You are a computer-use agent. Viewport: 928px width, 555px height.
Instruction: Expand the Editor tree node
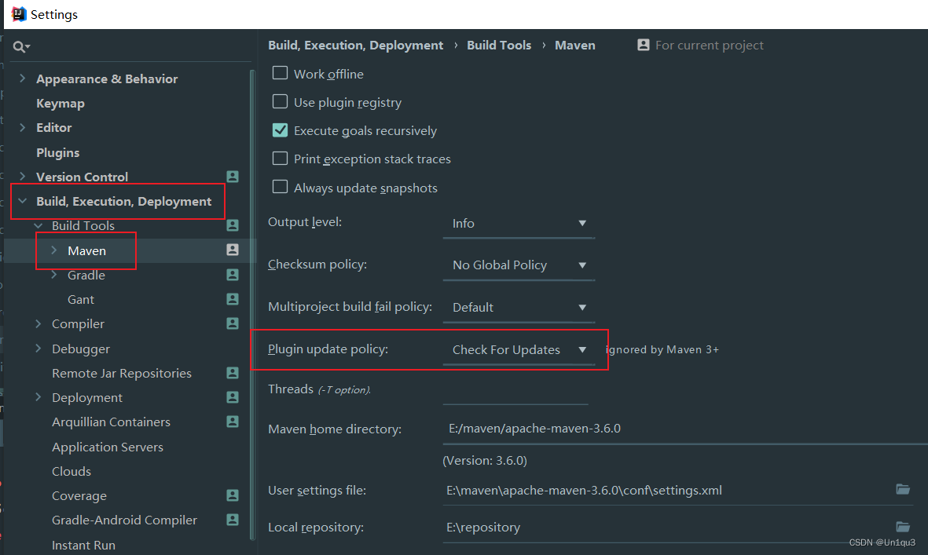click(23, 127)
